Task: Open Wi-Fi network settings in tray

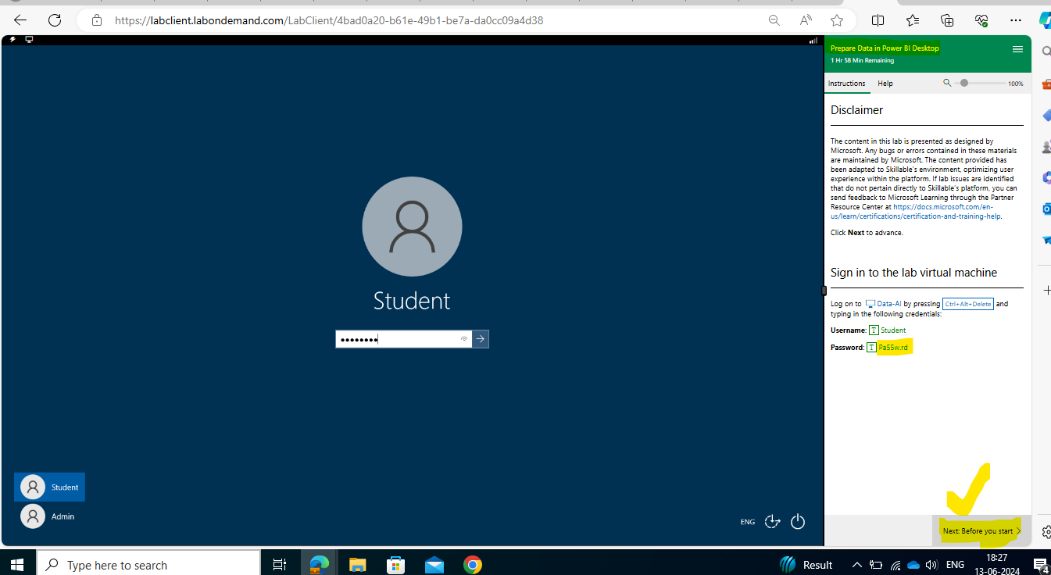Action: click(895, 564)
